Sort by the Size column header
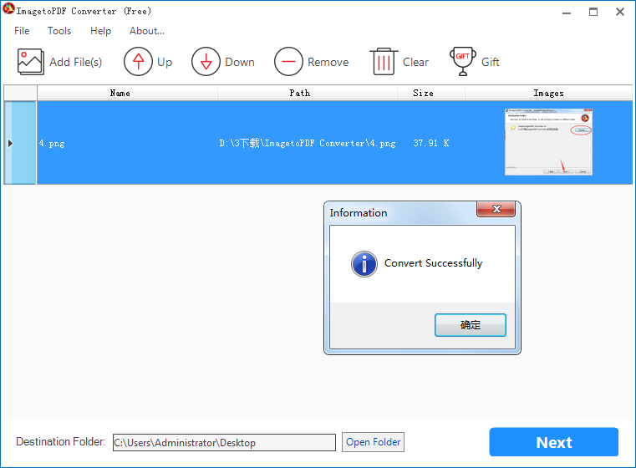636x468 pixels. pyautogui.click(x=430, y=93)
